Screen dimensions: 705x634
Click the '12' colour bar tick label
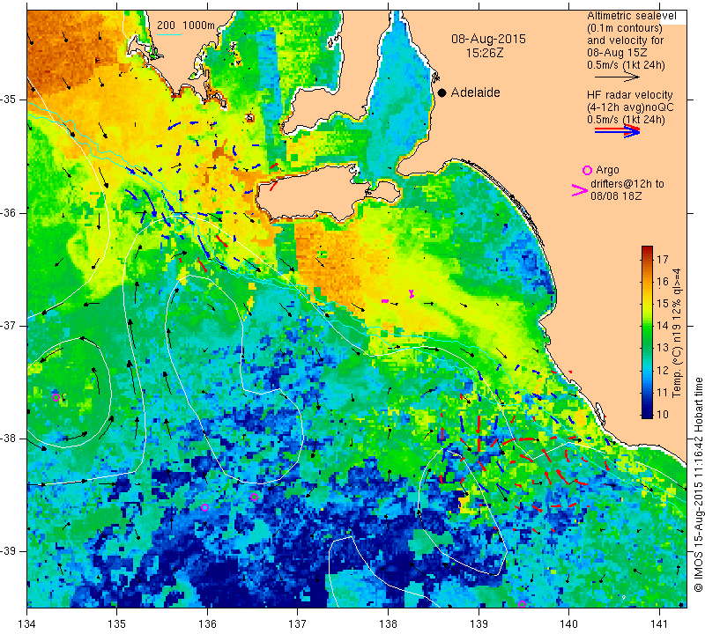pyautogui.click(x=663, y=370)
